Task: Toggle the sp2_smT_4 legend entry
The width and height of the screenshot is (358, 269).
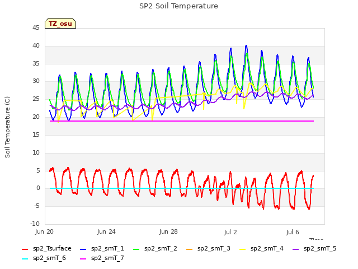Action: [x=261, y=248]
